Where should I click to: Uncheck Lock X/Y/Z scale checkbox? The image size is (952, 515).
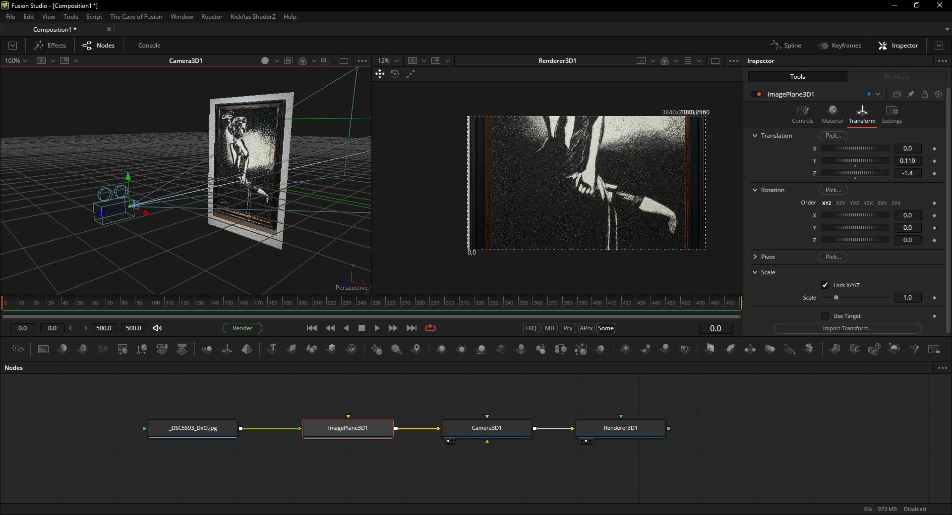825,285
